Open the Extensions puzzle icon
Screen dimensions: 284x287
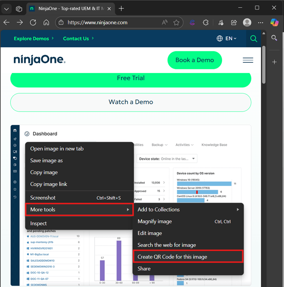(206, 23)
